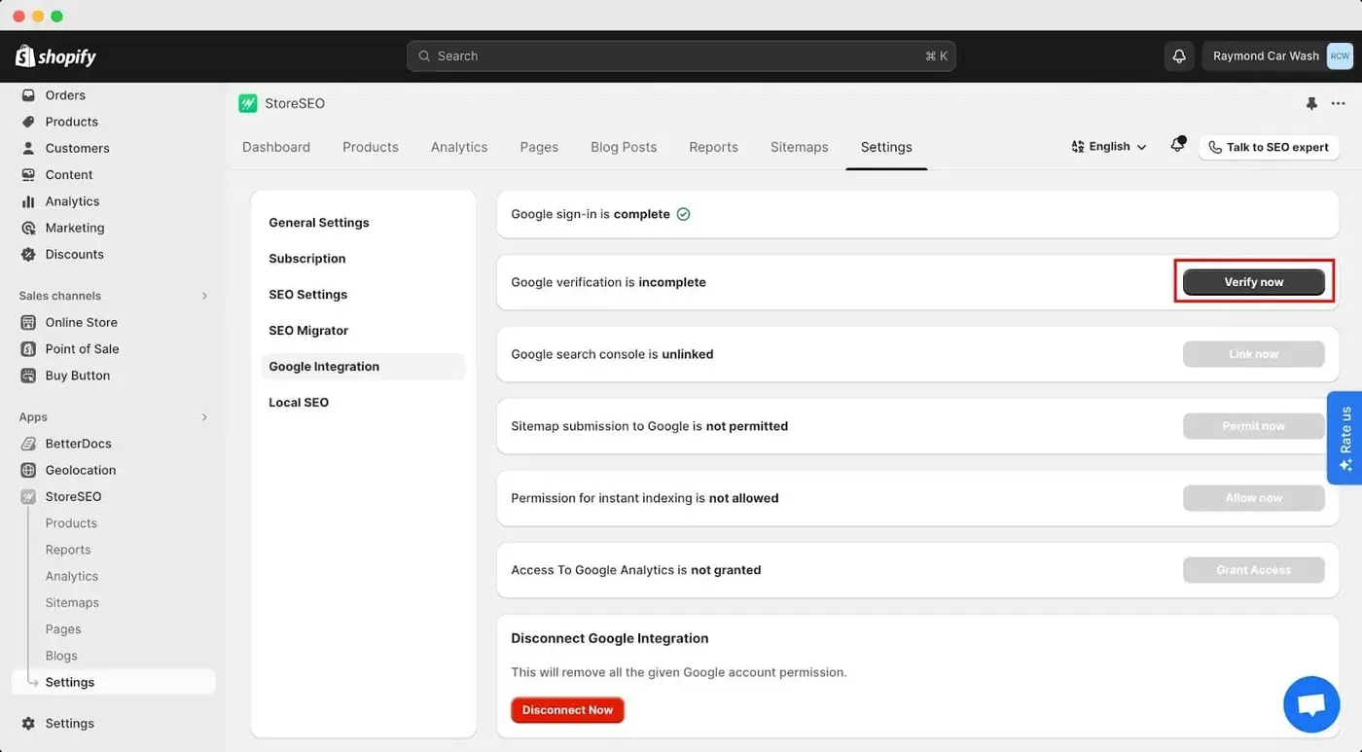Click the green StoreSEO logo in header
Image resolution: width=1362 pixels, height=752 pixels.
(247, 103)
